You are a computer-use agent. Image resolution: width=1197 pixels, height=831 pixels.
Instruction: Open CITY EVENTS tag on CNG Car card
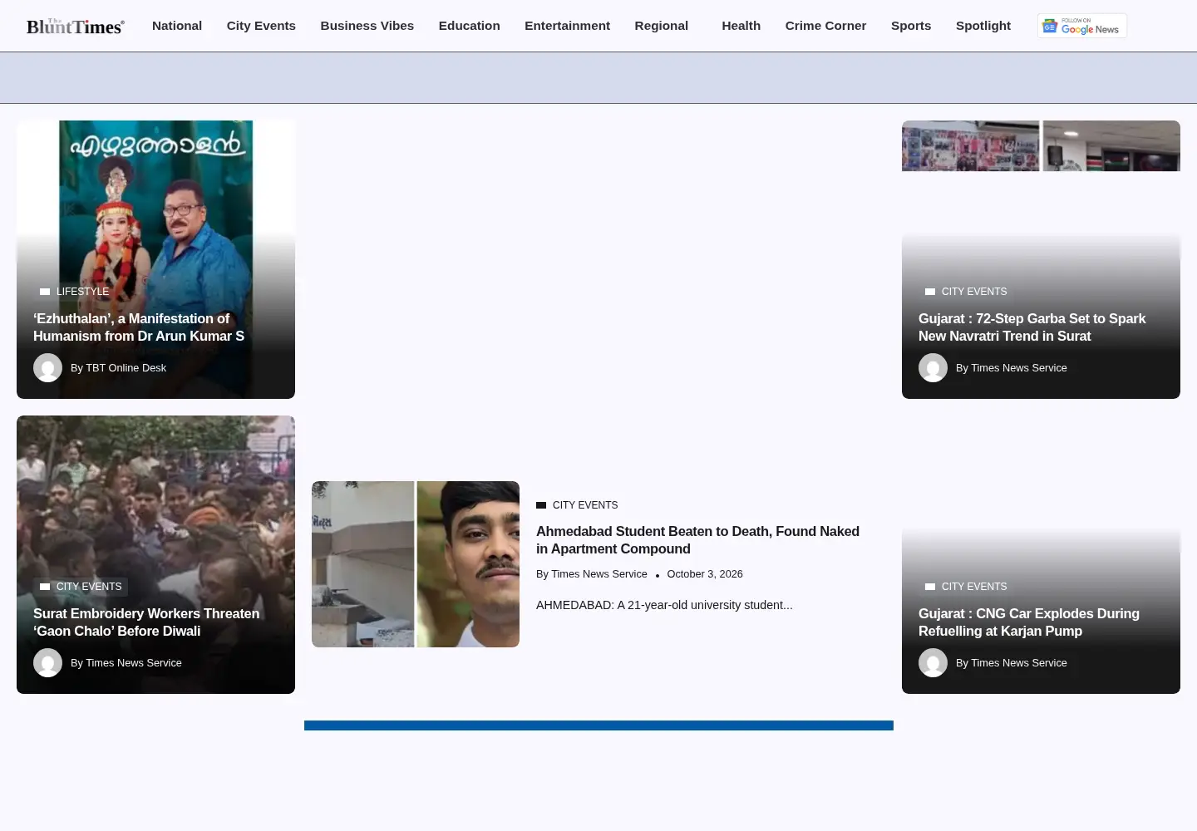[974, 587]
